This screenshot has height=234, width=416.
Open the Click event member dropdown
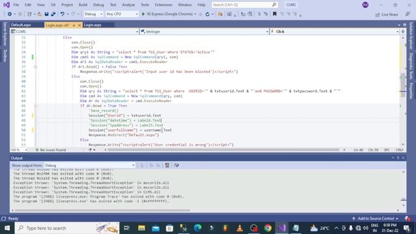(335, 31)
